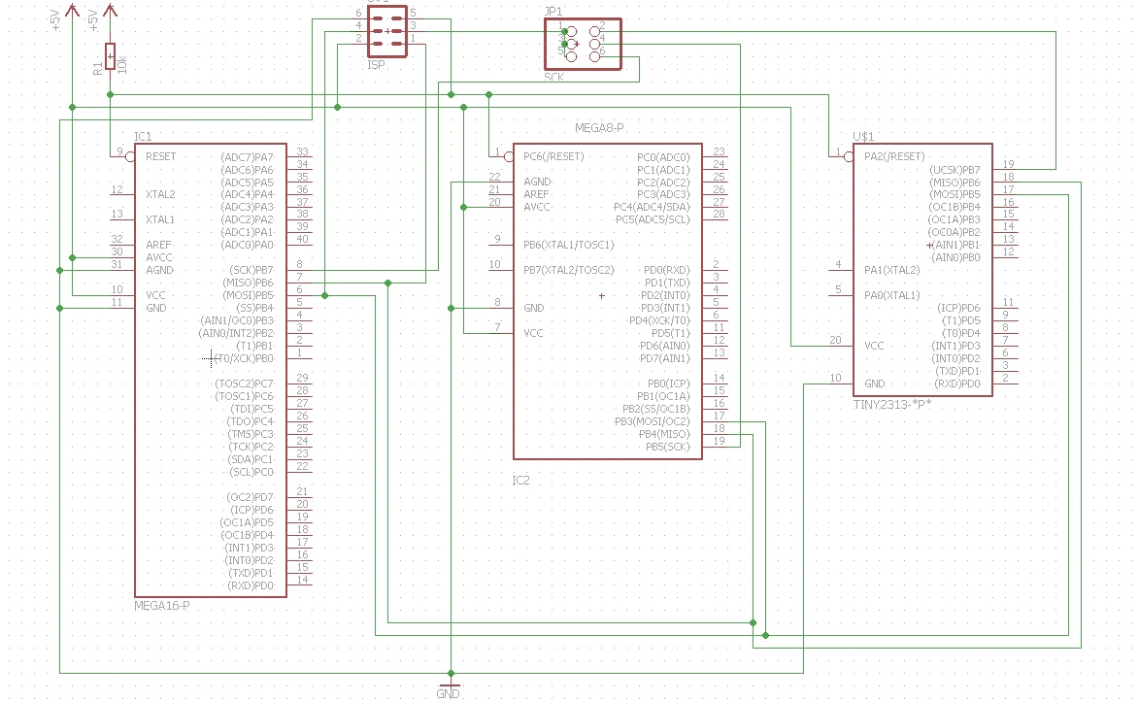Image resolution: width=1139 pixels, height=701 pixels.
Task: Click the (AIN1/OC0)PB3 pin label
Action: point(238,320)
